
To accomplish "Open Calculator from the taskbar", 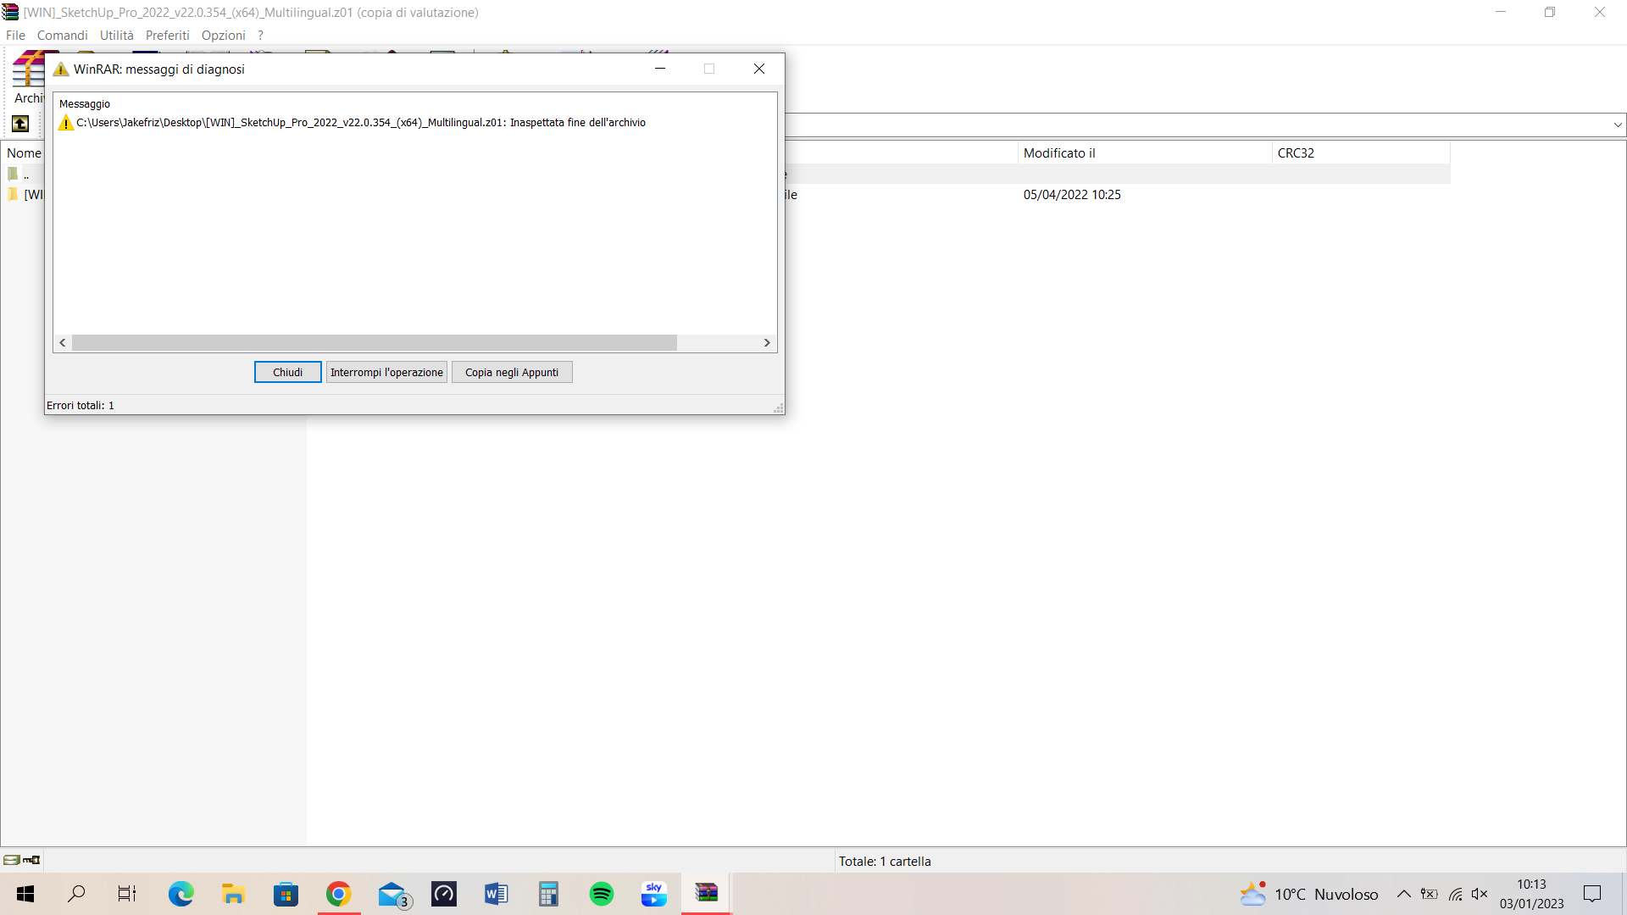I will (x=549, y=894).
